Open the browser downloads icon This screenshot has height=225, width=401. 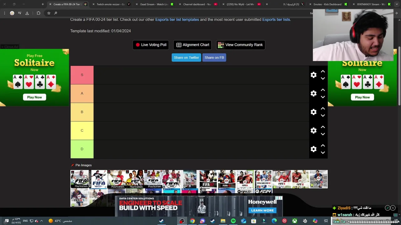coord(27,13)
